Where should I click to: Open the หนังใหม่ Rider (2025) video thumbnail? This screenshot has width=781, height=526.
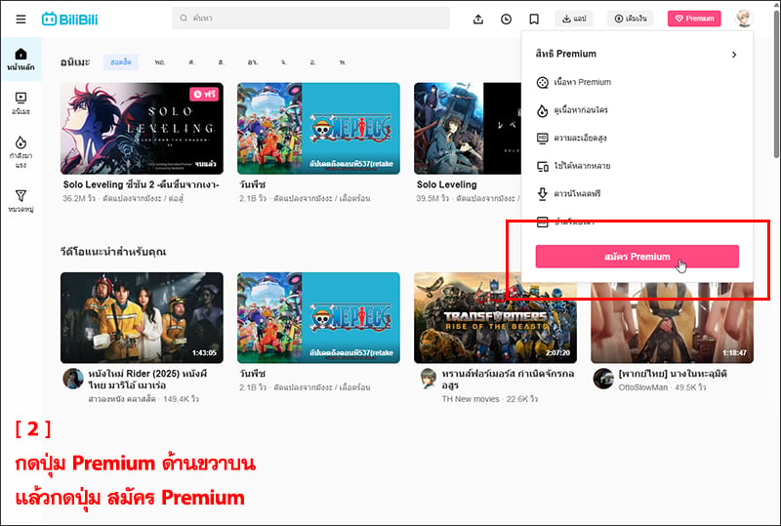pyautogui.click(x=142, y=318)
